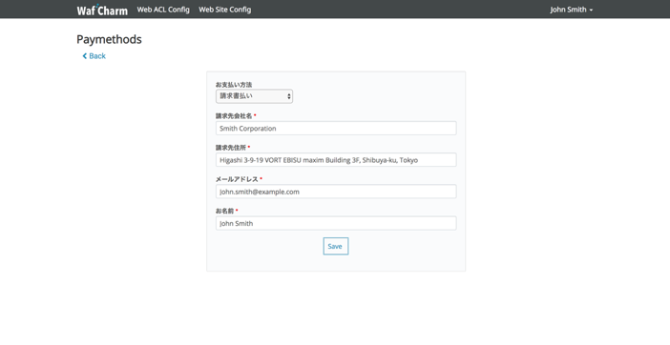Click the caret beside John Smith

(x=591, y=10)
